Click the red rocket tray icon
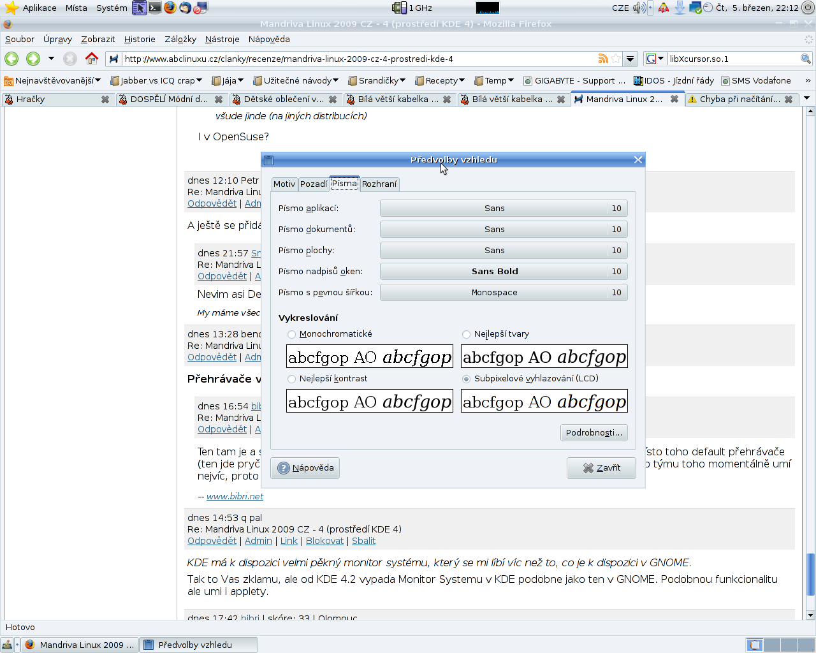This screenshot has width=816, height=653. pyautogui.click(x=664, y=8)
